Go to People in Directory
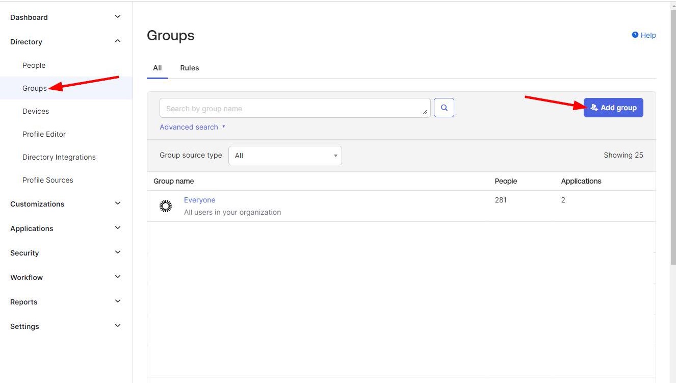 [34, 65]
